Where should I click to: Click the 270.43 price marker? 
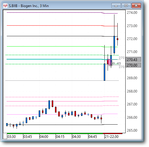(133, 60)
